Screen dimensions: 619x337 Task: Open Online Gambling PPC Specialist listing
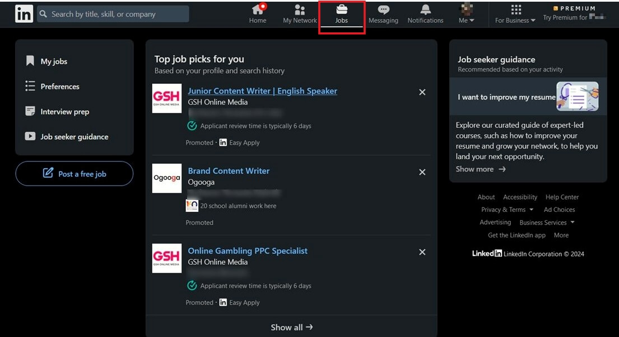point(248,251)
